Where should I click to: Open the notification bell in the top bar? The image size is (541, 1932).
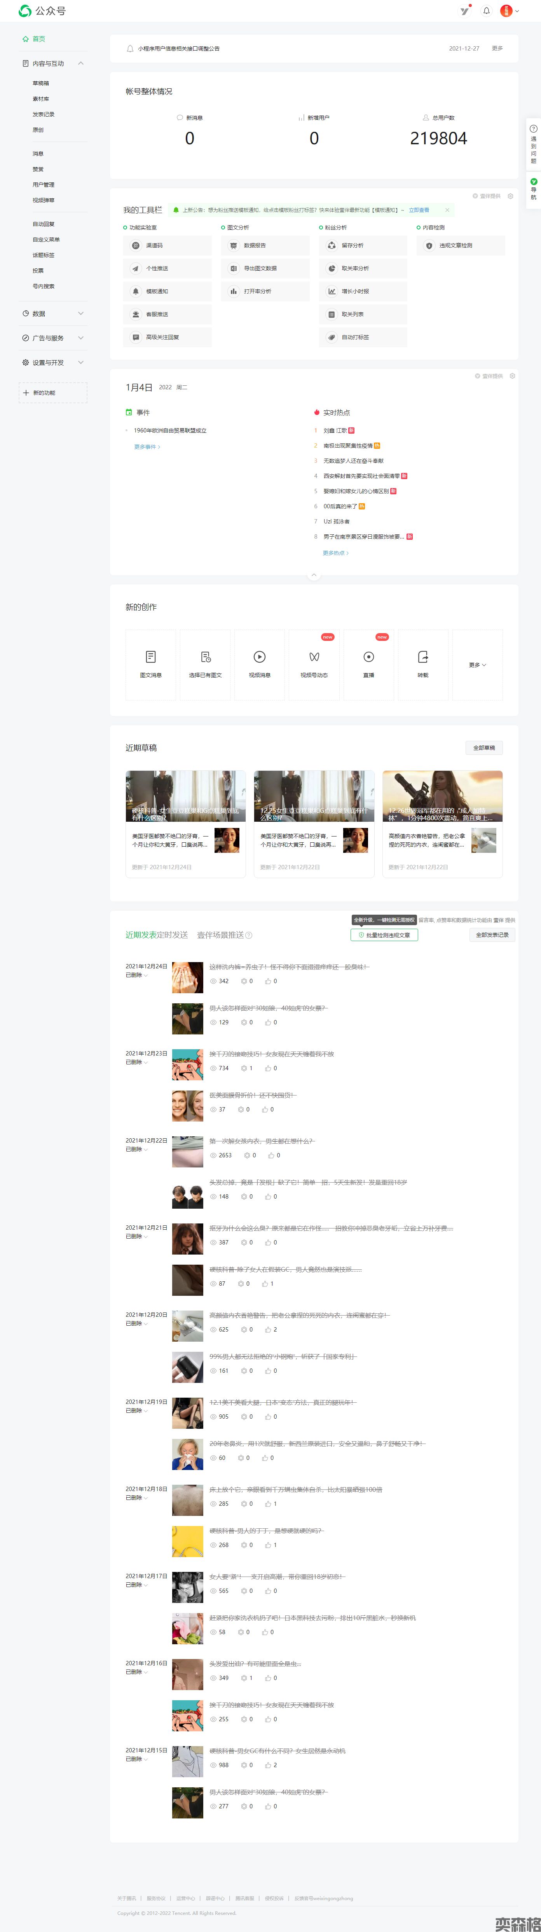point(486,10)
